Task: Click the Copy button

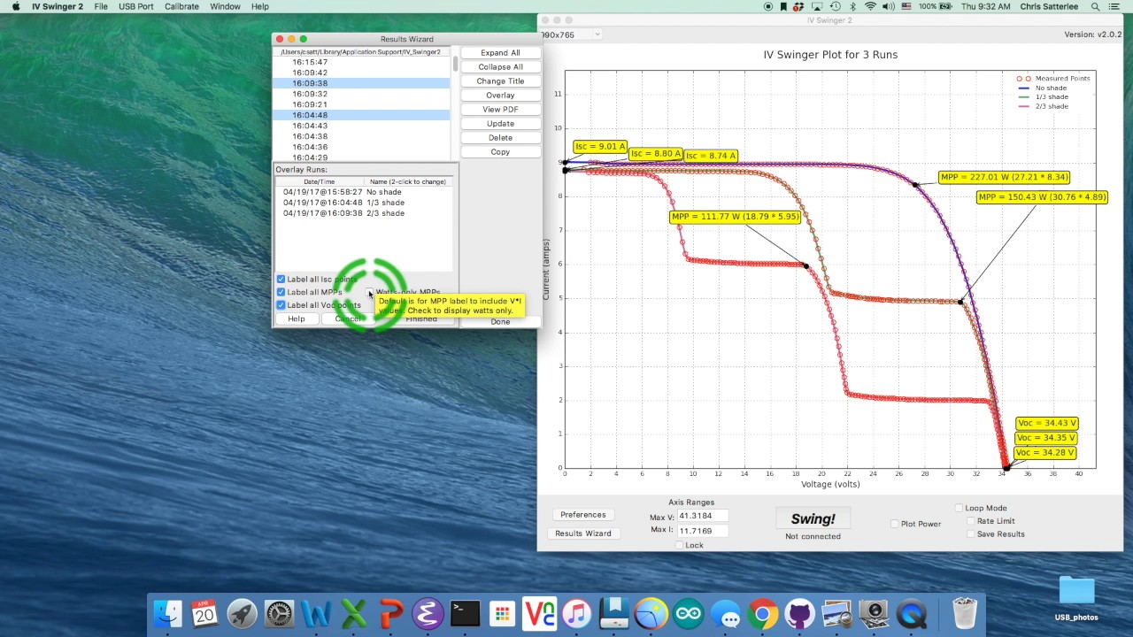Action: (500, 152)
